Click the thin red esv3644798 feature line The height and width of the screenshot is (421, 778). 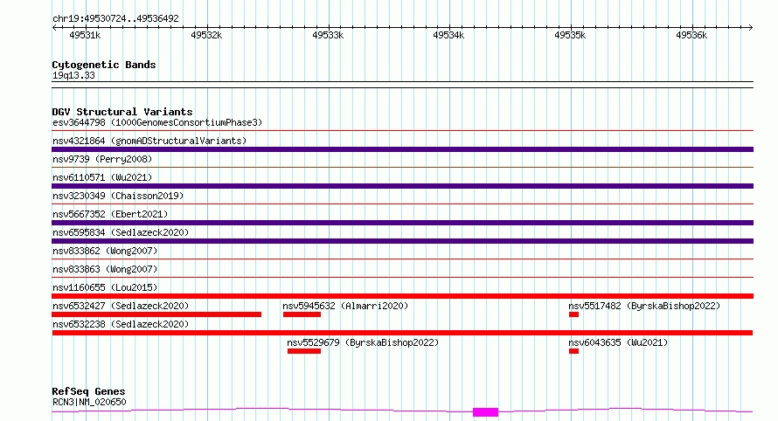pyautogui.click(x=402, y=131)
